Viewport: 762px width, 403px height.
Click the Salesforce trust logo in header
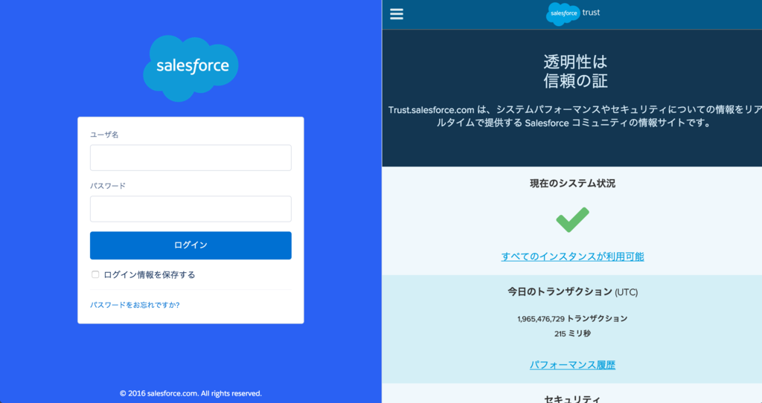pyautogui.click(x=573, y=13)
